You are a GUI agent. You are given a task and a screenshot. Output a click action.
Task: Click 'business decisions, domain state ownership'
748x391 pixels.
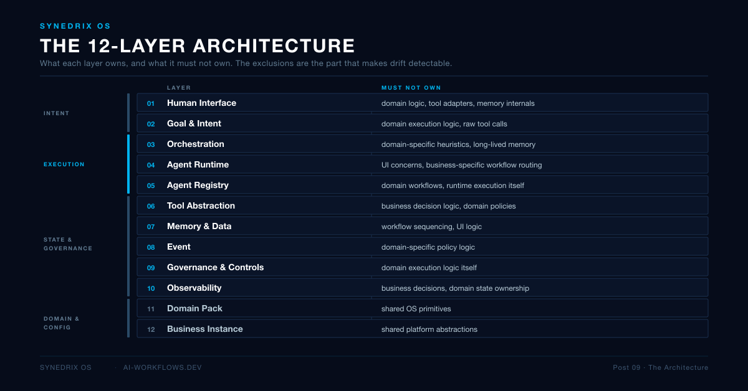click(456, 288)
